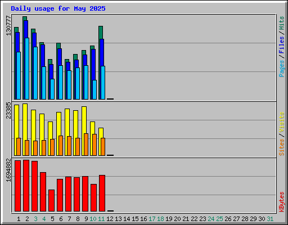Click the day 5 red KBytes bar
This screenshot has width=288, height=225.
point(51,200)
